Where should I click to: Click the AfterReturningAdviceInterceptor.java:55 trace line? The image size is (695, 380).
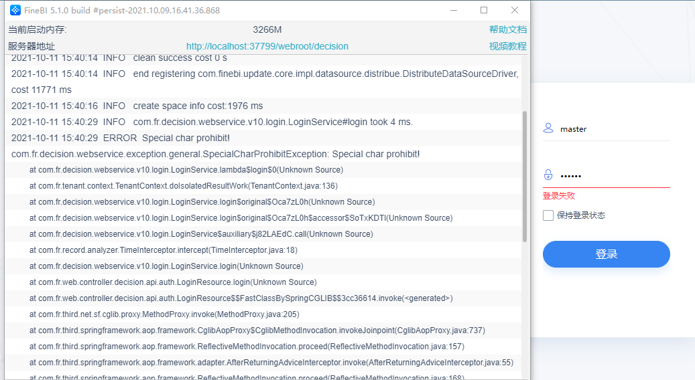click(x=271, y=363)
